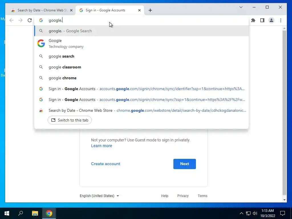This screenshot has height=219, width=292.
Task: Show hidden system tray icons
Action: coord(241,213)
